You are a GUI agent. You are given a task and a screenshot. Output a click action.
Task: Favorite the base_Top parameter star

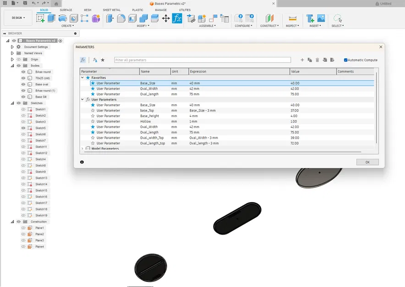93,111
